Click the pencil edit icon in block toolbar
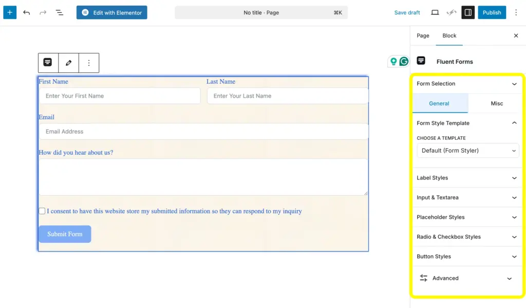 point(68,63)
